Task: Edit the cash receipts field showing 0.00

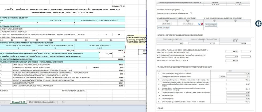Action: (x=170, y=43)
